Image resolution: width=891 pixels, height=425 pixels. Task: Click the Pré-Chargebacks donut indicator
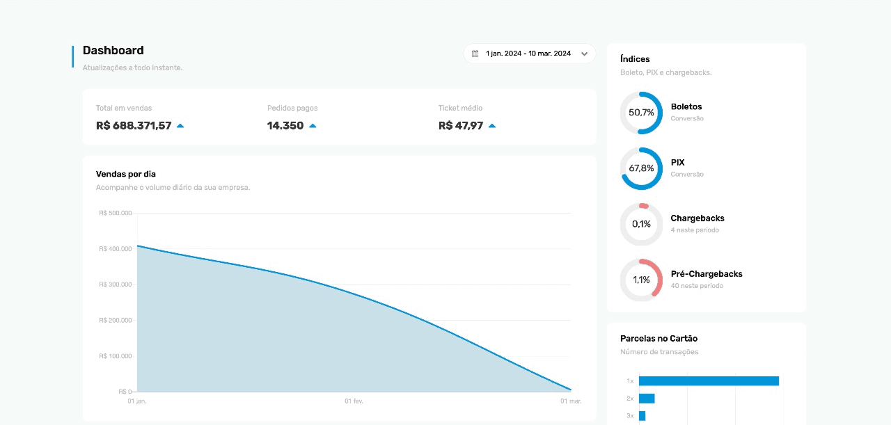(640, 280)
